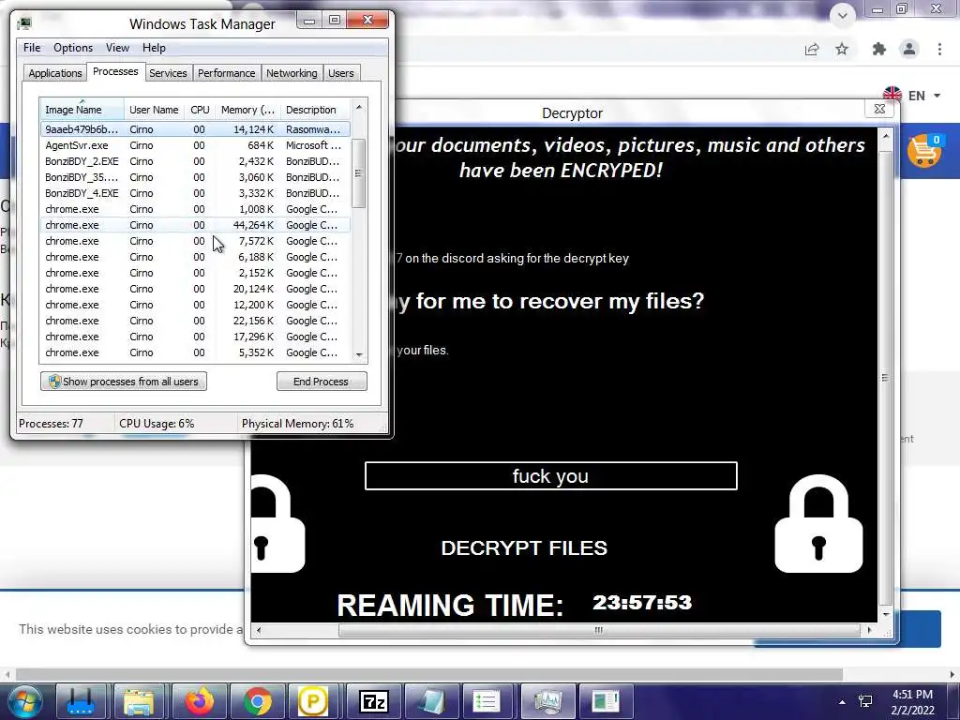
Task: Open the shopping cart icon
Action: point(923,151)
